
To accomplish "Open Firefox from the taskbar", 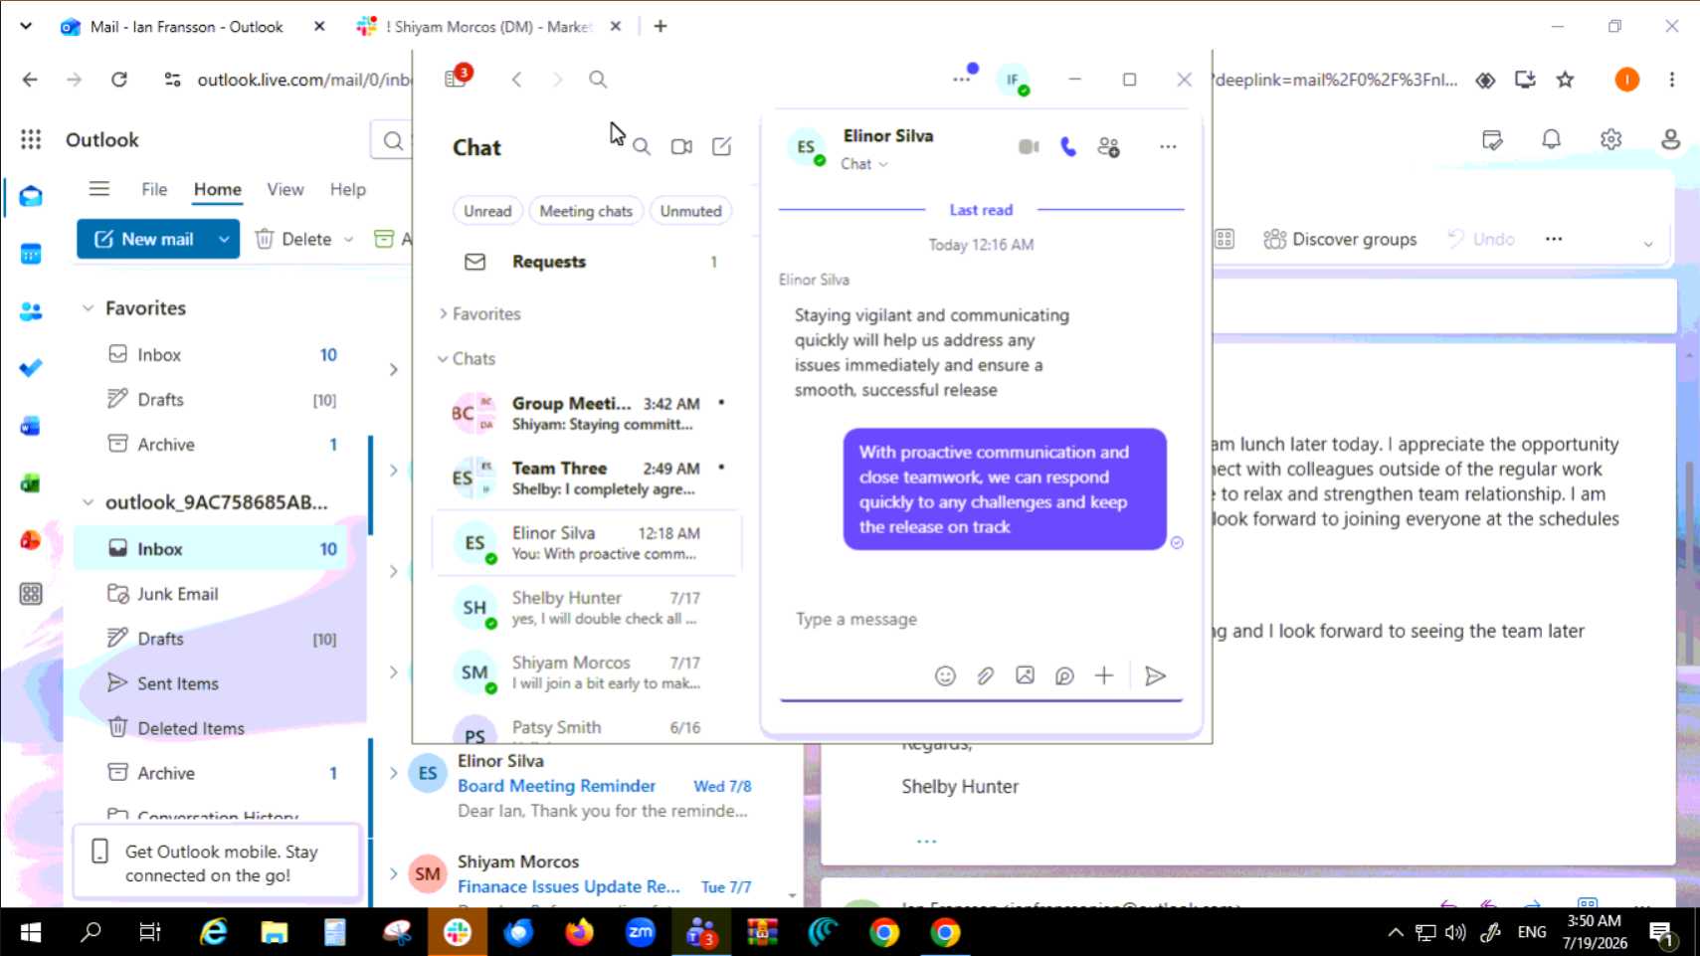I will click(x=579, y=932).
